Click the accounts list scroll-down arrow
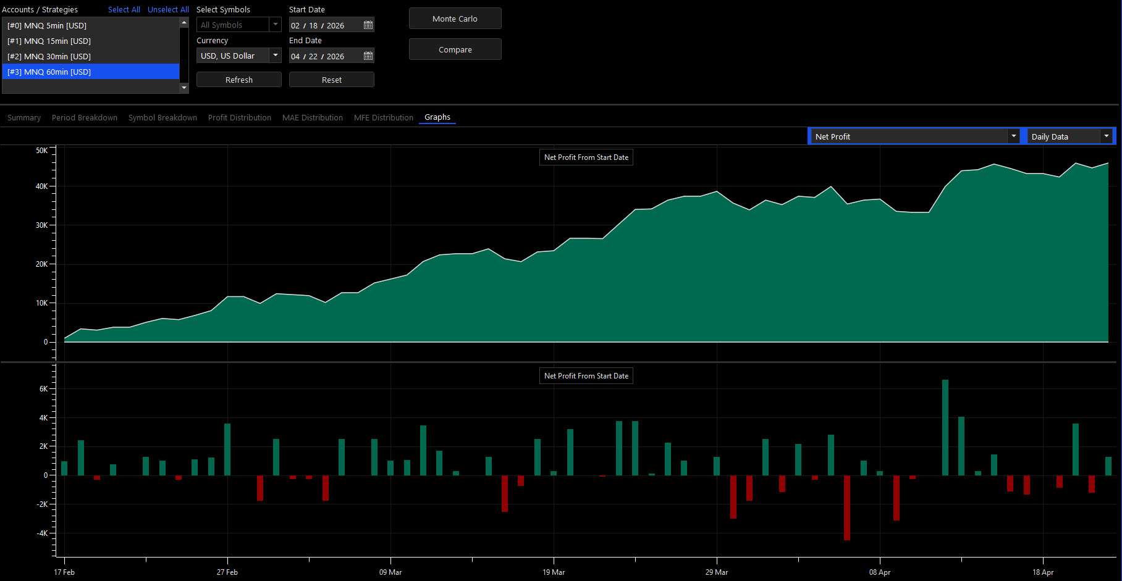The height and width of the screenshot is (581, 1122). click(x=184, y=88)
